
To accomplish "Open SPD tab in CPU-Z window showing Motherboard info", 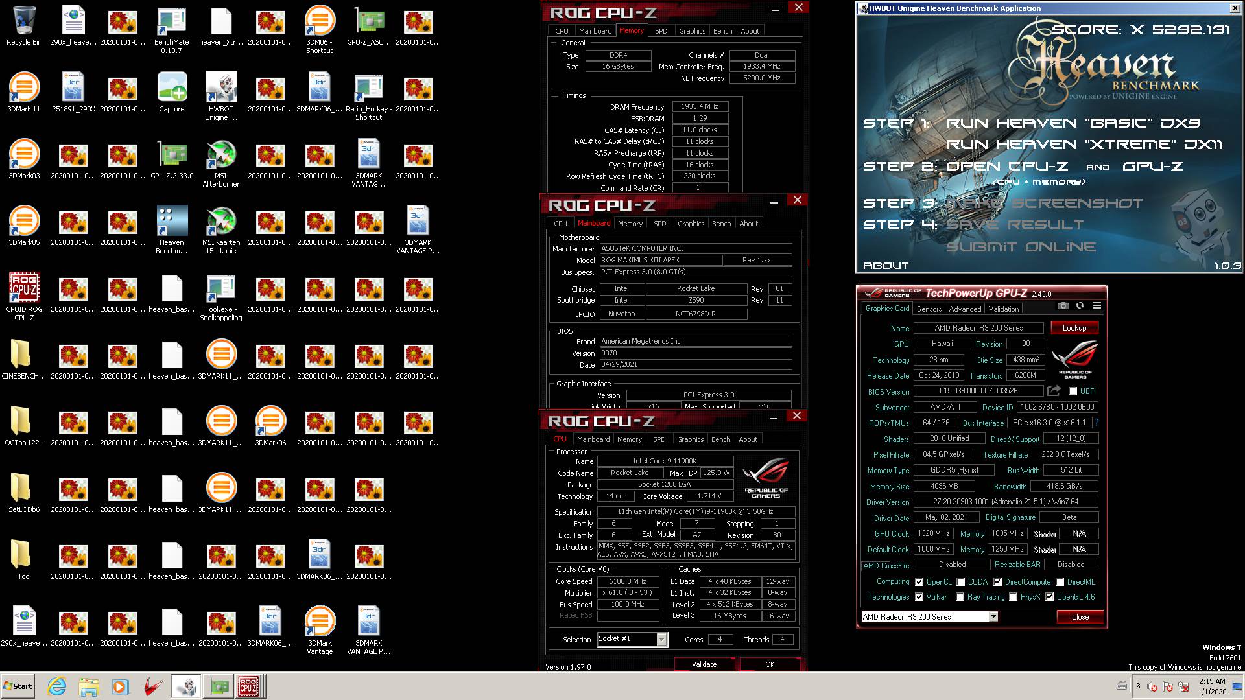I will point(659,224).
